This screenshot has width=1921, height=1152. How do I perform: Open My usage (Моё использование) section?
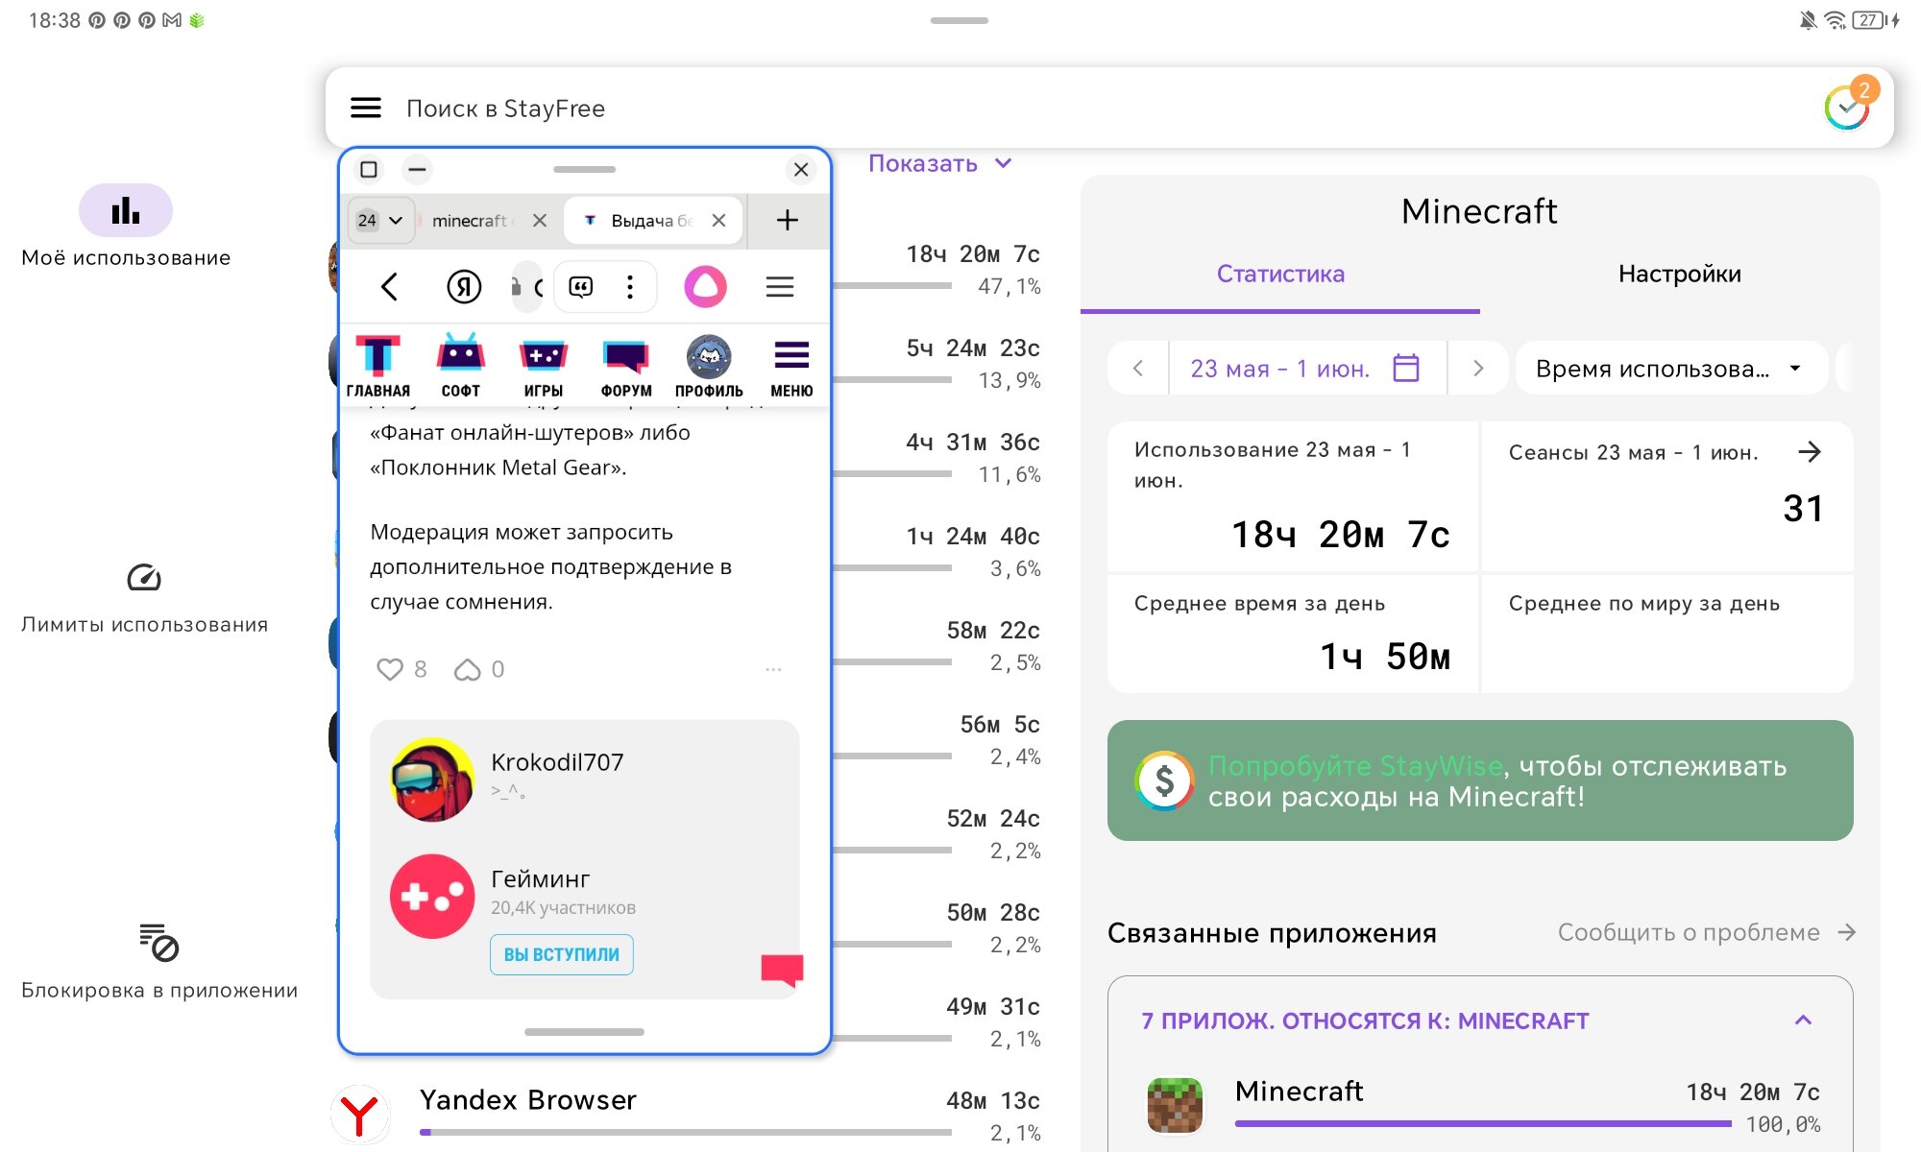[126, 227]
